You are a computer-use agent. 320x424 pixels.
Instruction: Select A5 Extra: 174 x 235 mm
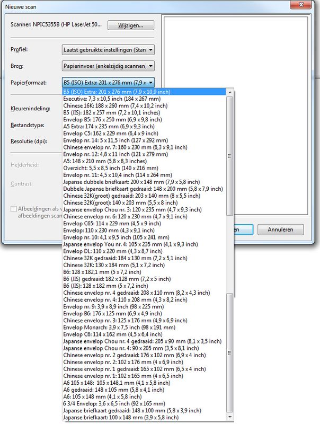[144, 126]
